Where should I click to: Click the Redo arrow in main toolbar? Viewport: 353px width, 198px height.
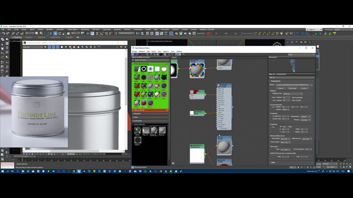[x=8, y=34]
